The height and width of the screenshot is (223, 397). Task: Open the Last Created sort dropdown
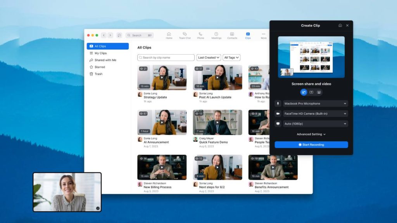click(x=209, y=58)
